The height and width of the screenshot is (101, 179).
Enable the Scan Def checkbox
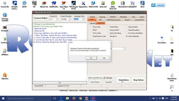(x=104, y=82)
